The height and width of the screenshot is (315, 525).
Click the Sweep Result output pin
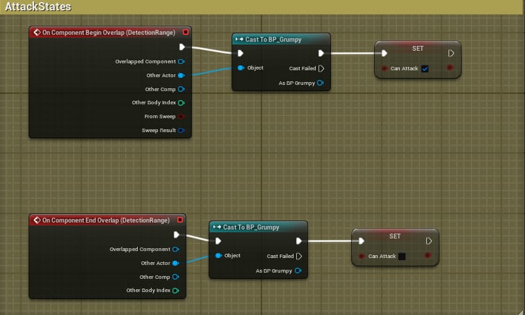(181, 130)
